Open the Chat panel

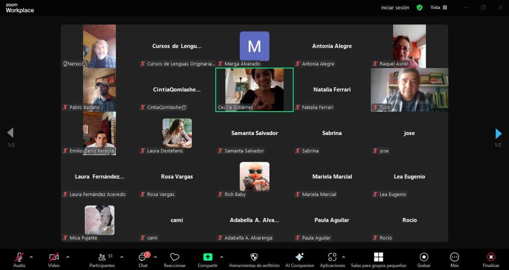143,258
